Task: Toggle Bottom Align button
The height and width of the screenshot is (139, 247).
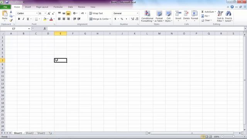Action: [x=68, y=14]
